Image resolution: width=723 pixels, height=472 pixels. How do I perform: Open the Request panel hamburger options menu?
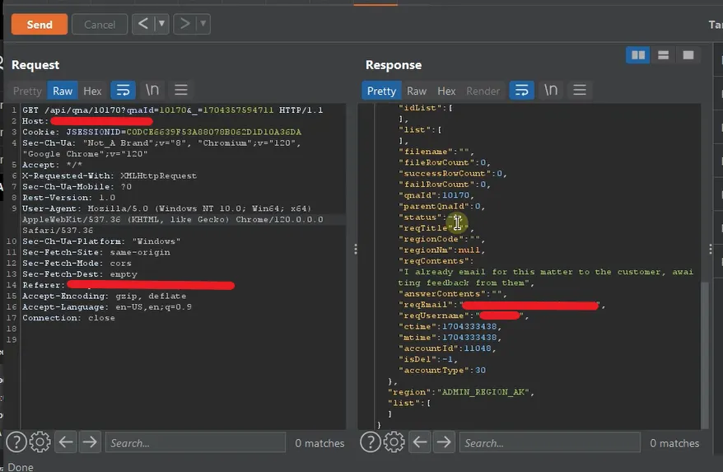coord(181,91)
